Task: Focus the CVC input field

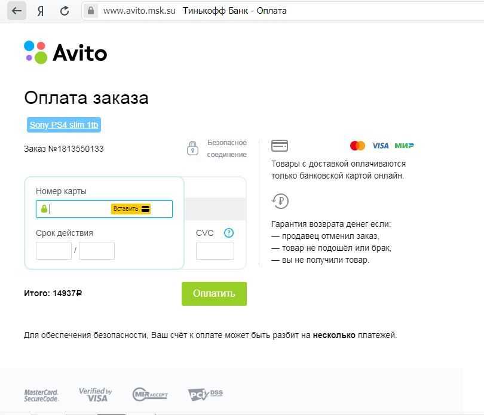Action: (215, 251)
